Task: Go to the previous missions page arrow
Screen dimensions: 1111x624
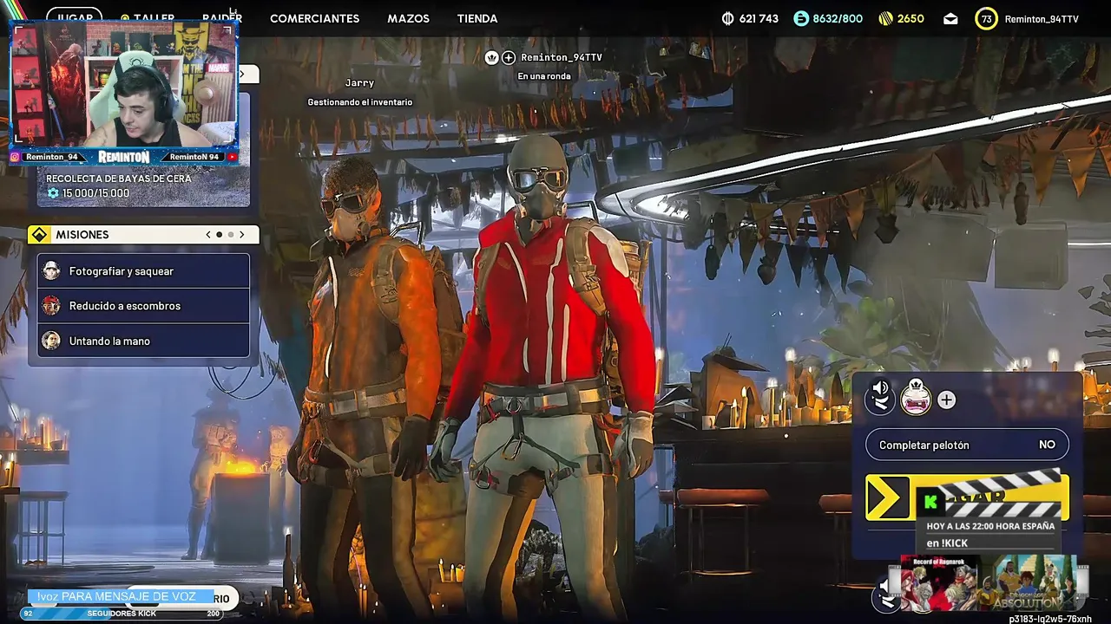Action: pyautogui.click(x=207, y=235)
